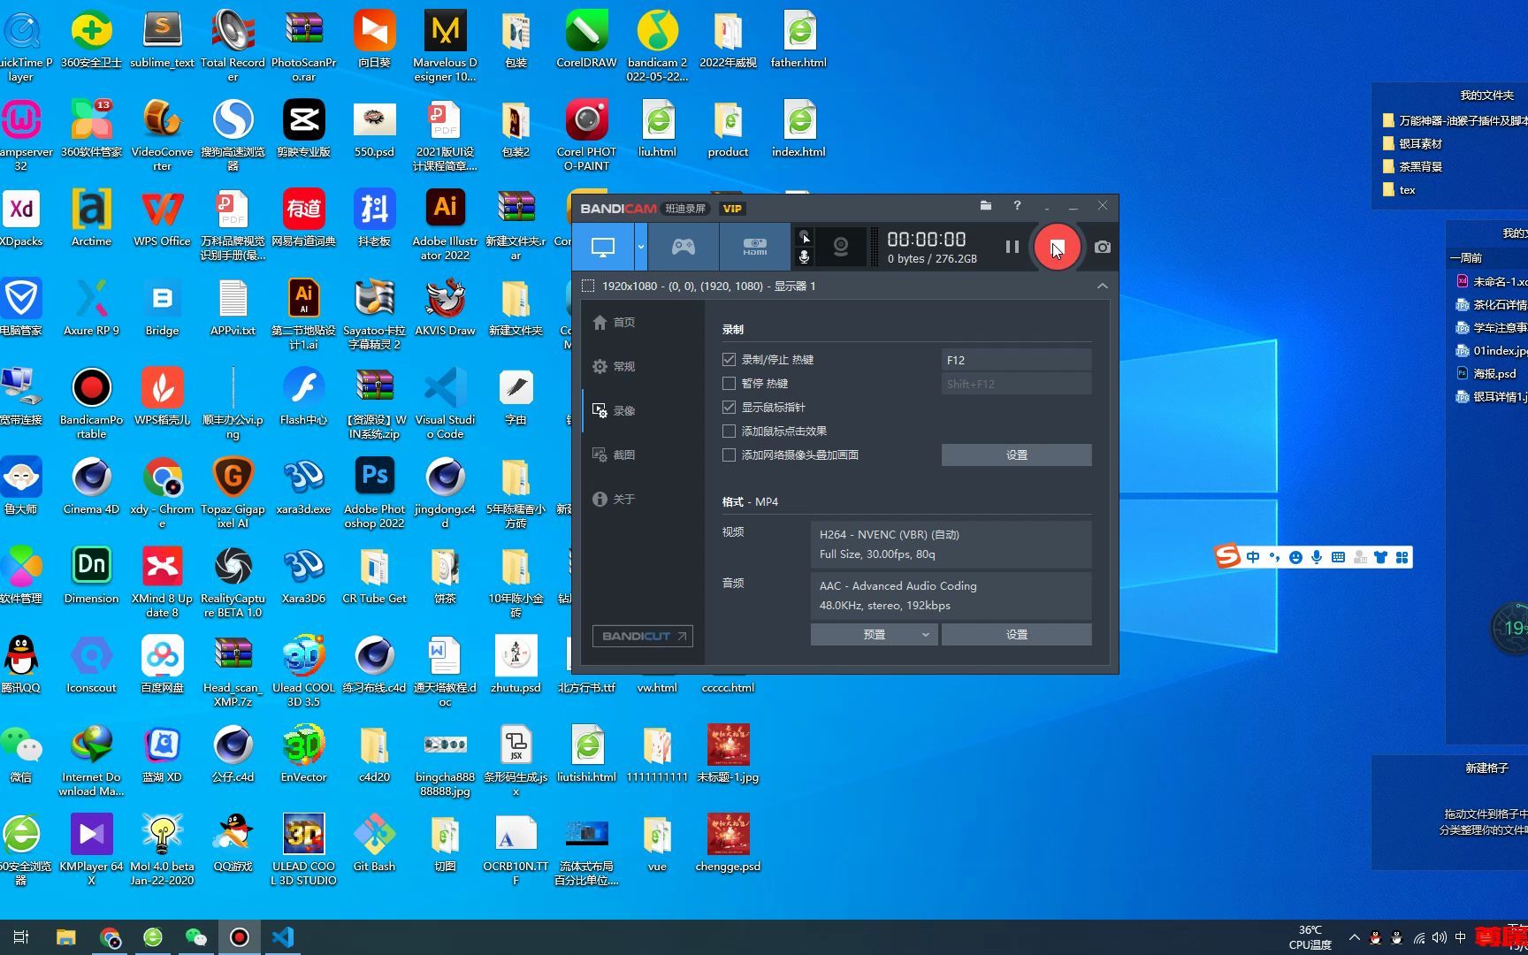Open VS Code from the taskbar
The height and width of the screenshot is (955, 1528).
coord(283,937)
